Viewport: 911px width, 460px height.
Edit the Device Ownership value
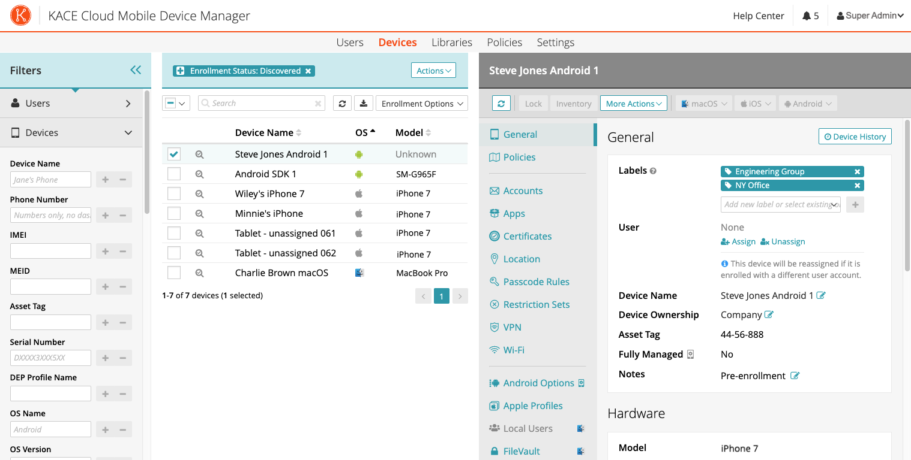(769, 314)
